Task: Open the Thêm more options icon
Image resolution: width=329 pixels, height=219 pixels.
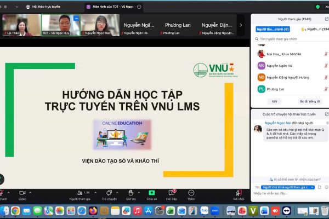Action: tap(191, 193)
